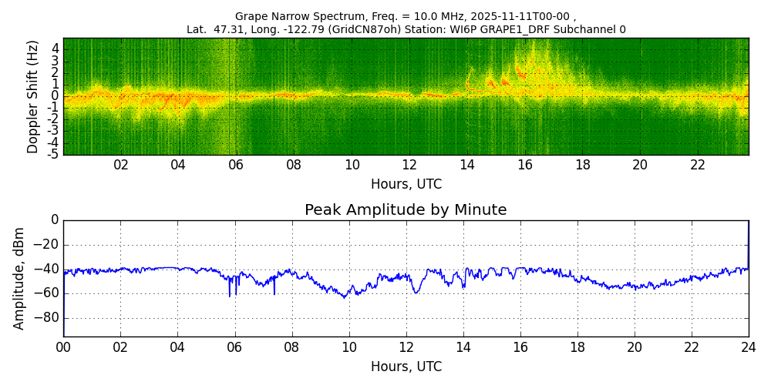
Task: Click the 'Peak Amplitude by Minute' title
Action: (406, 210)
